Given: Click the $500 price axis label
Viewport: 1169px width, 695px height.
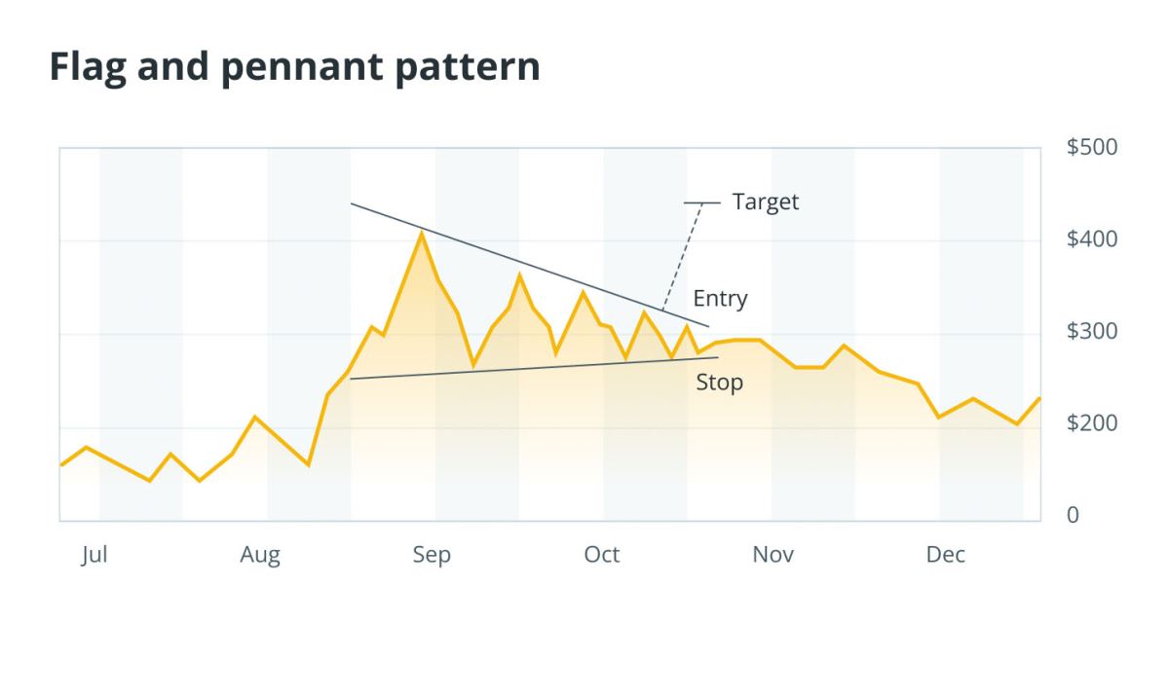Looking at the screenshot, I should click(1092, 147).
